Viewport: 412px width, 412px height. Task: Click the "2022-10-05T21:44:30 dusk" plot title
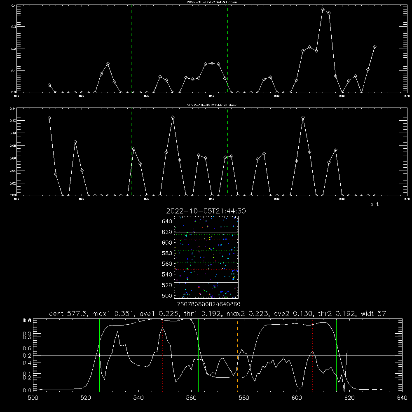click(x=212, y=105)
